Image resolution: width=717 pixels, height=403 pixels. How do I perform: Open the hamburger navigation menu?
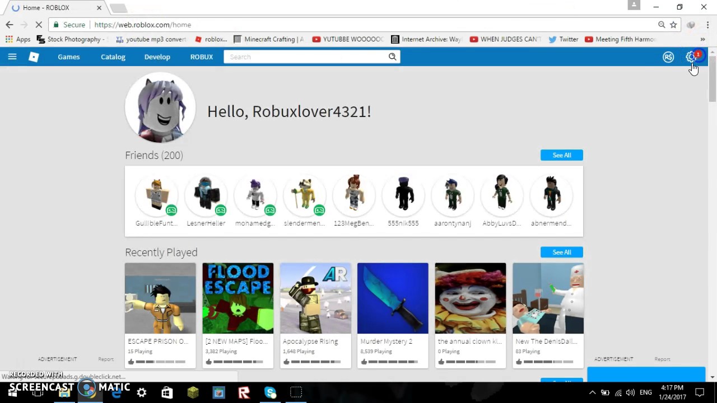[12, 57]
